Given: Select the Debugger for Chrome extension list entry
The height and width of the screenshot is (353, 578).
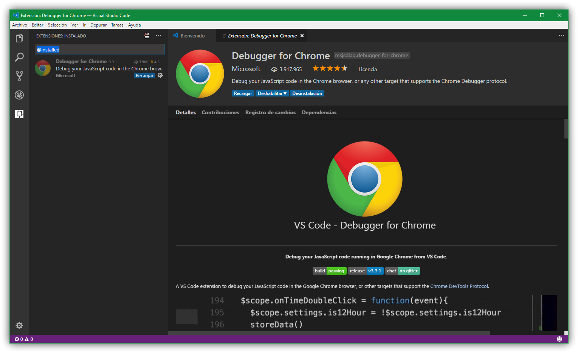Looking at the screenshot, I should coord(98,68).
